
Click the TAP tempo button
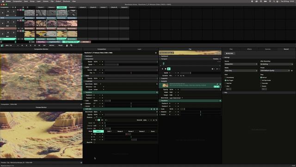coord(44,45)
